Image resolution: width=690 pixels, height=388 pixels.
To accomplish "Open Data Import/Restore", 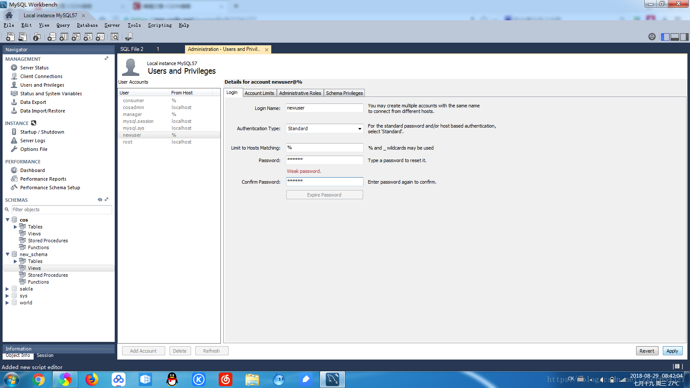I will click(42, 111).
